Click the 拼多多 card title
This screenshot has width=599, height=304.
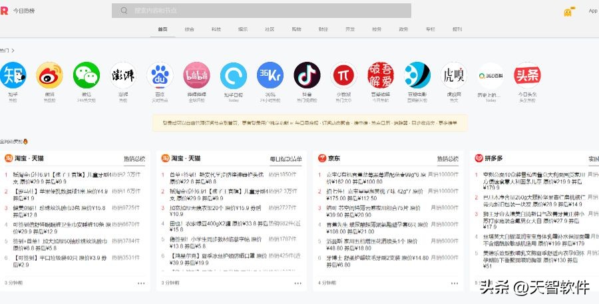[x=494, y=158]
